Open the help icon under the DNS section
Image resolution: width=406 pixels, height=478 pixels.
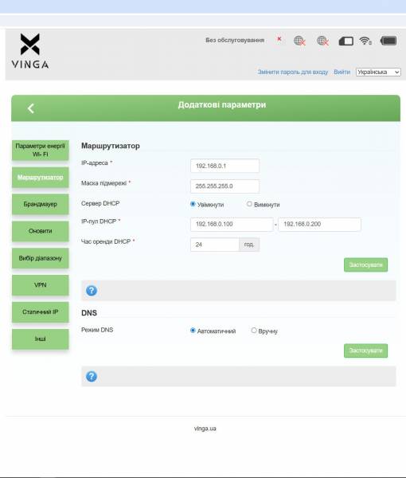pyautogui.click(x=92, y=377)
